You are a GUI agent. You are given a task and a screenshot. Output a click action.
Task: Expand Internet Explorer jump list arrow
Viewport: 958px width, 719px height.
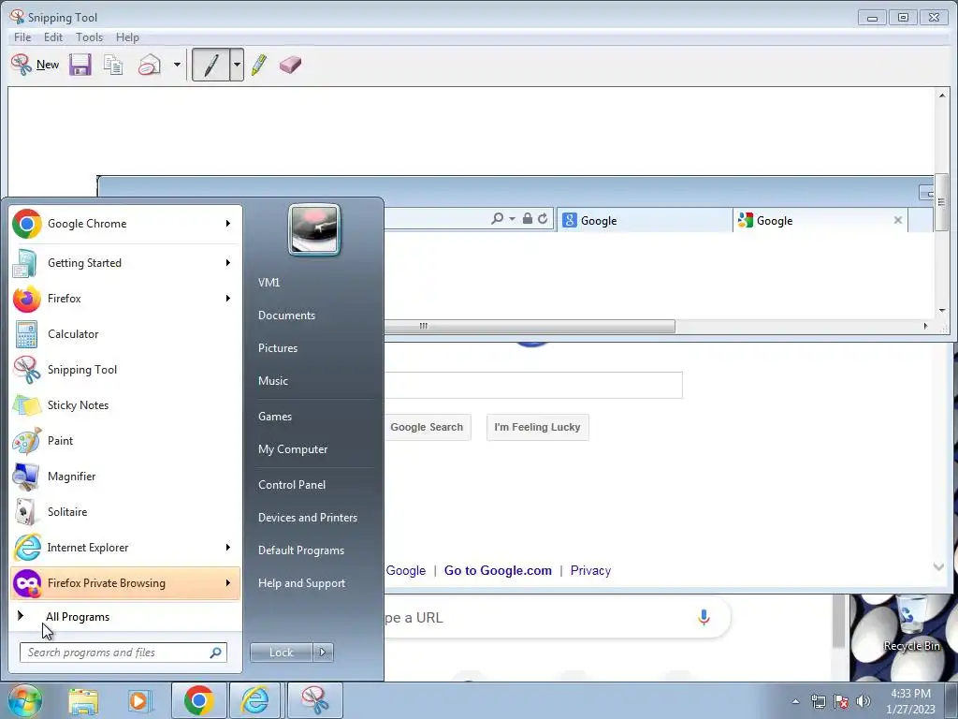pyautogui.click(x=228, y=547)
